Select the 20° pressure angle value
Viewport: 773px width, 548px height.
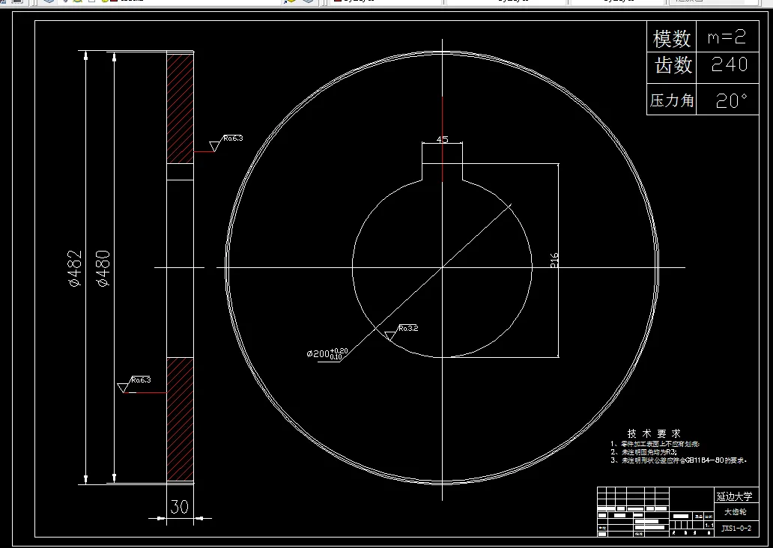pos(732,101)
